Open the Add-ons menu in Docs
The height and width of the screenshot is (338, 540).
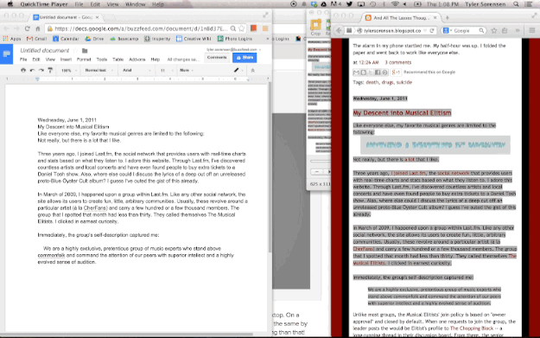click(137, 60)
